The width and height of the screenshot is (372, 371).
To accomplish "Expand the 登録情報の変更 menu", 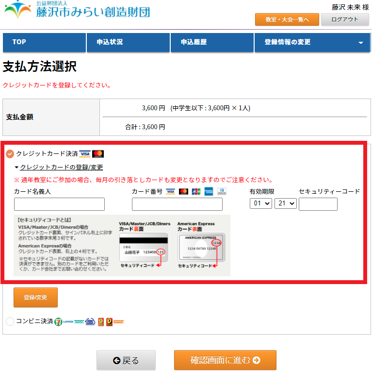I will coord(312,42).
